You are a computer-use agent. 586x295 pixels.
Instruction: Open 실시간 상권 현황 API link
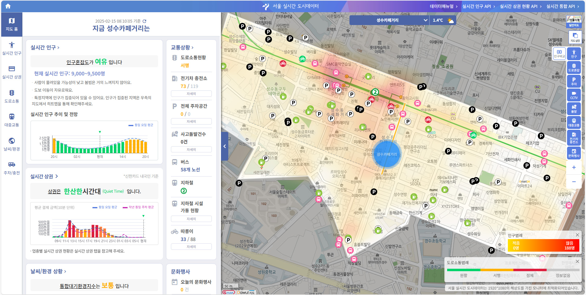(x=521, y=6)
